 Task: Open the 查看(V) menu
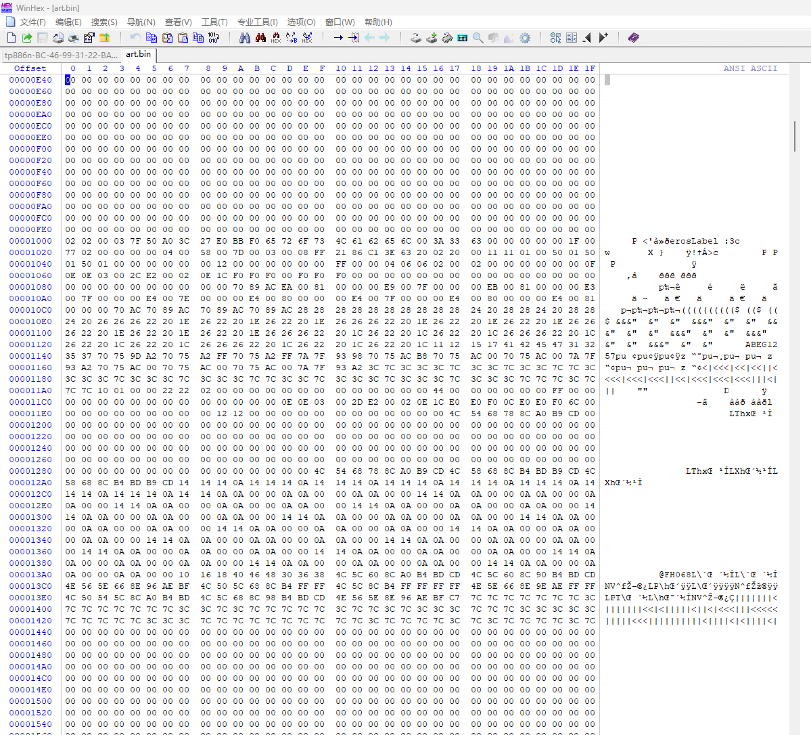178,22
